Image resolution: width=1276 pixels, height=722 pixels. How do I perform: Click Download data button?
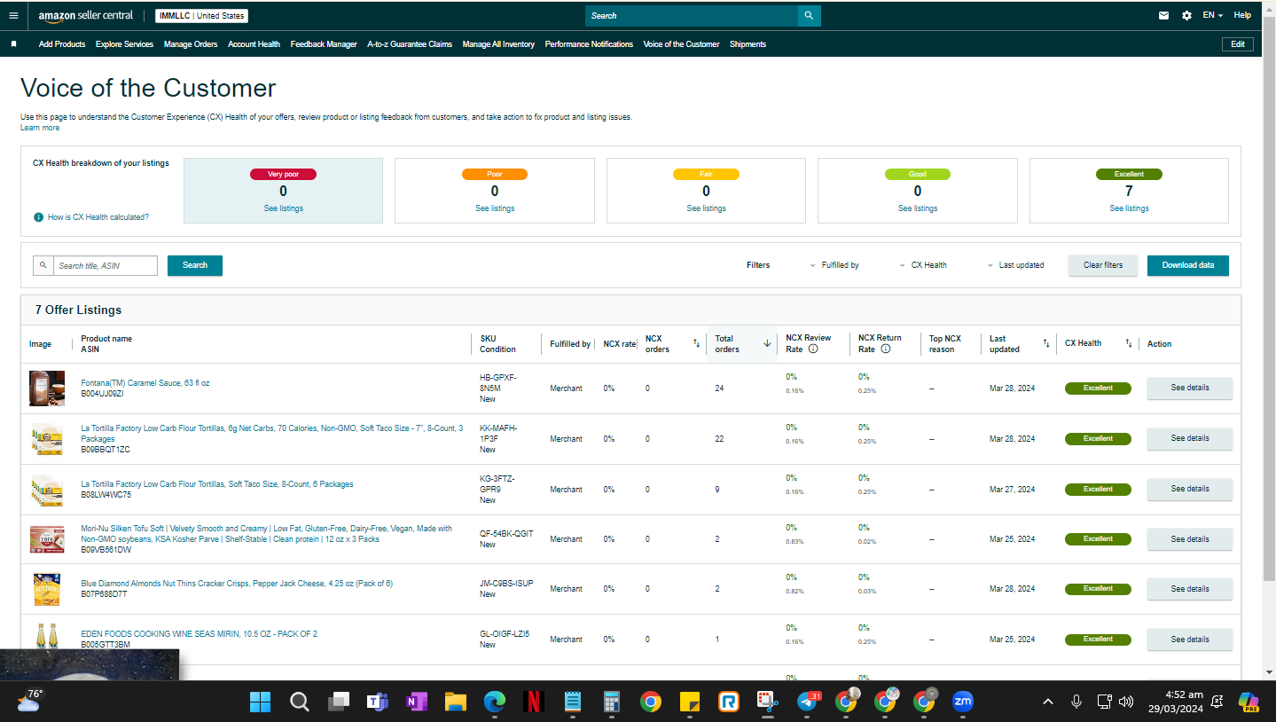(x=1188, y=265)
